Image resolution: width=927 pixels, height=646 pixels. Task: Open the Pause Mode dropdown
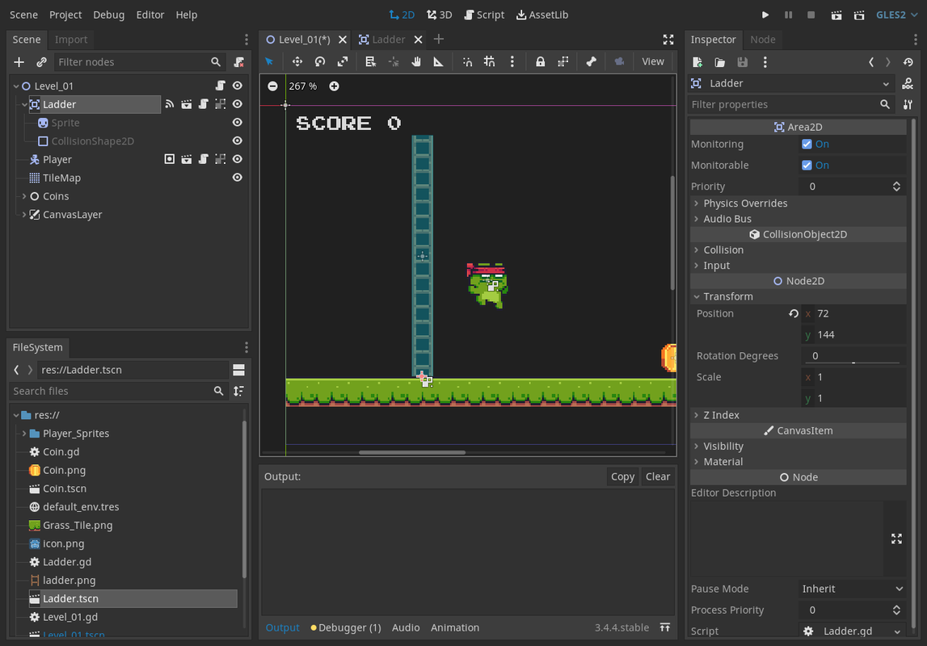point(853,589)
